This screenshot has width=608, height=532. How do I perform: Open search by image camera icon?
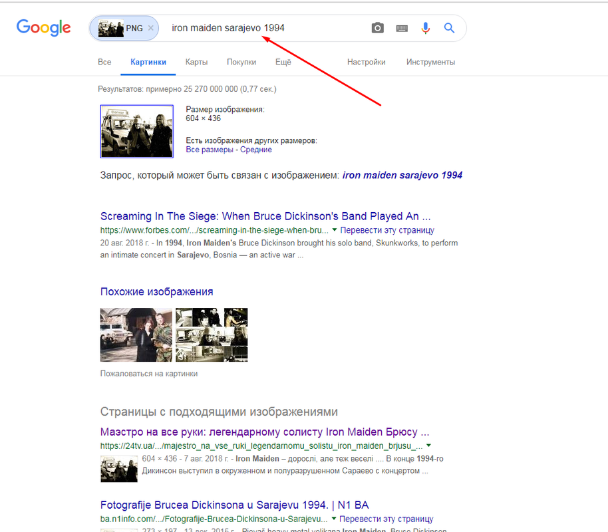(377, 28)
